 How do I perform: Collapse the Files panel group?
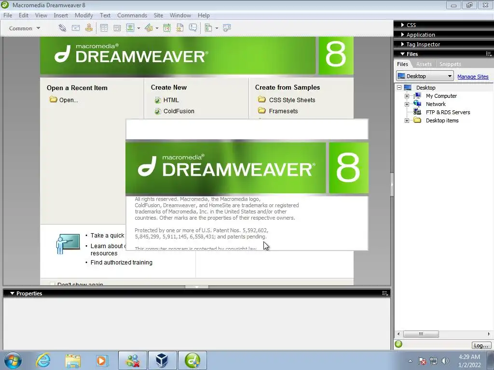tap(402, 54)
